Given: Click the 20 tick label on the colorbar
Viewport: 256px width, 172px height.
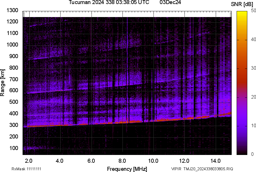Looking at the screenshot, I should [253, 97].
